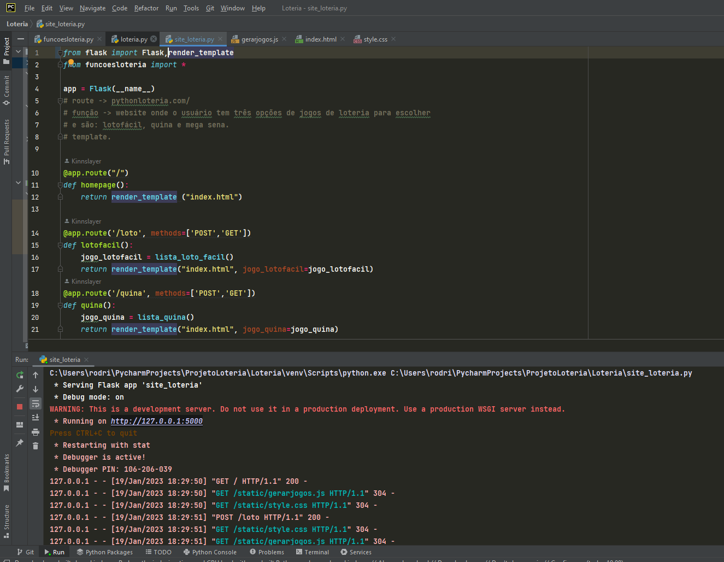Screen dimensions: 724x562
Task: Enable scroll to end in console
Action: [36, 418]
